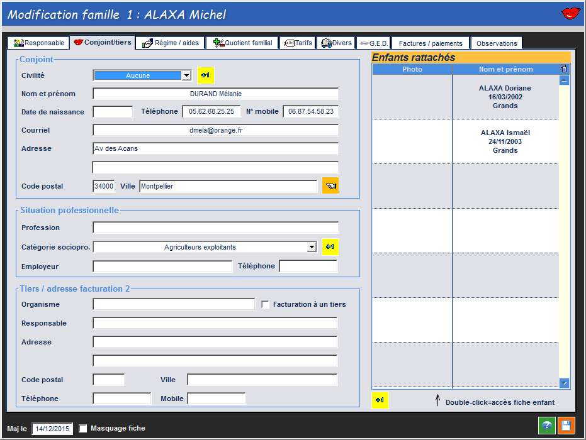Click the orange pointing-hand city lookup button
The height and width of the screenshot is (440, 586).
[330, 186]
